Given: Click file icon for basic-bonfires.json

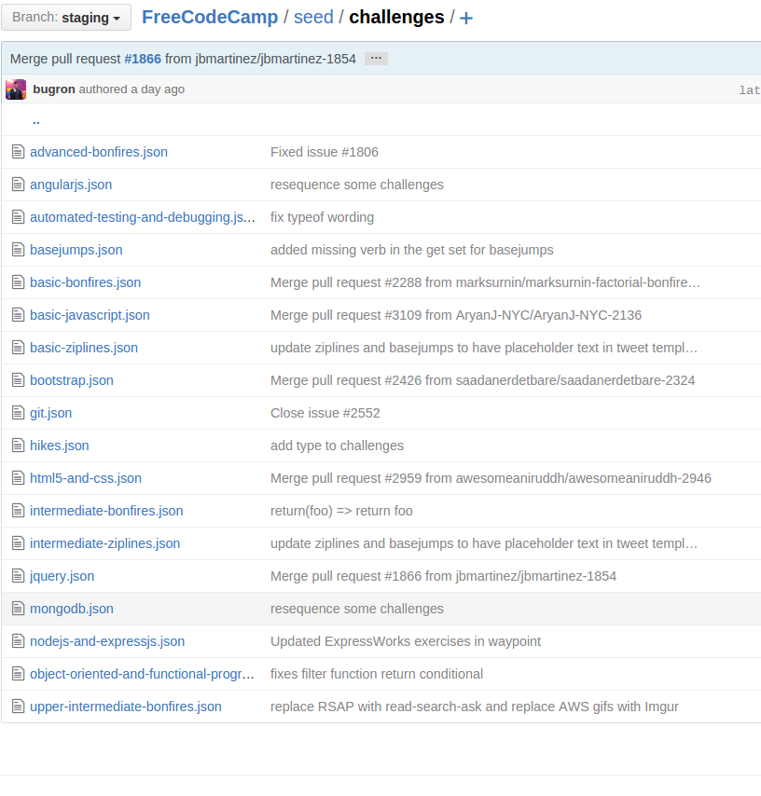Looking at the screenshot, I should point(19,281).
